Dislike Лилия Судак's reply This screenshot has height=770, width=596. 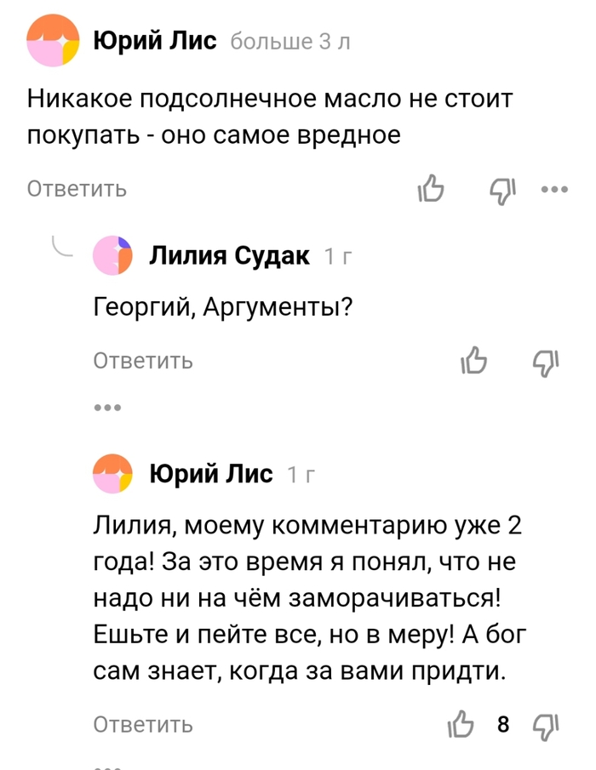pyautogui.click(x=544, y=361)
